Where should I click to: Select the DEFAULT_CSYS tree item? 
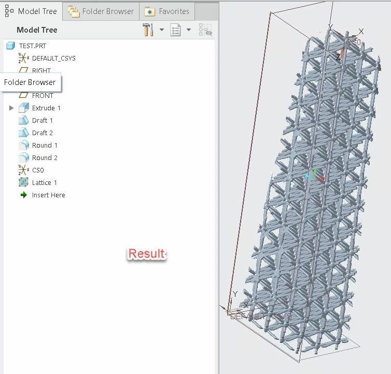[x=53, y=59]
